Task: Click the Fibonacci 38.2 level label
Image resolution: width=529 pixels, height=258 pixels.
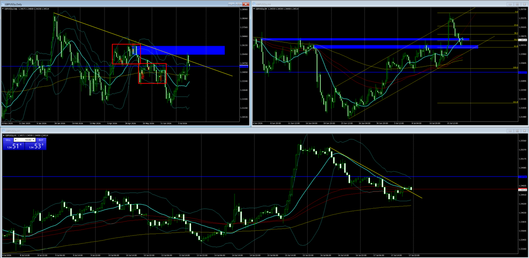Action: click(x=516, y=33)
